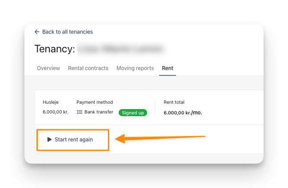Click the back arrow icon

pos(37,32)
